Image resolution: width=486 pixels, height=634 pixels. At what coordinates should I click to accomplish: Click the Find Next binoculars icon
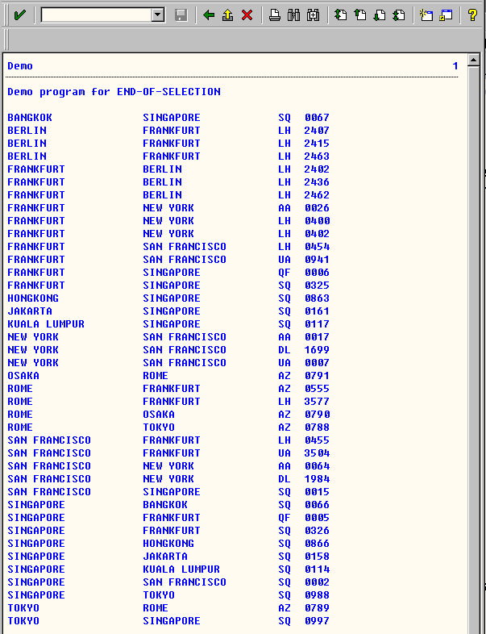(x=313, y=15)
